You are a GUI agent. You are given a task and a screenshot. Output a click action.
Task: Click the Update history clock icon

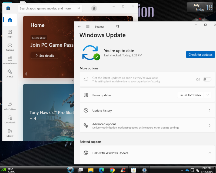pos(86,110)
